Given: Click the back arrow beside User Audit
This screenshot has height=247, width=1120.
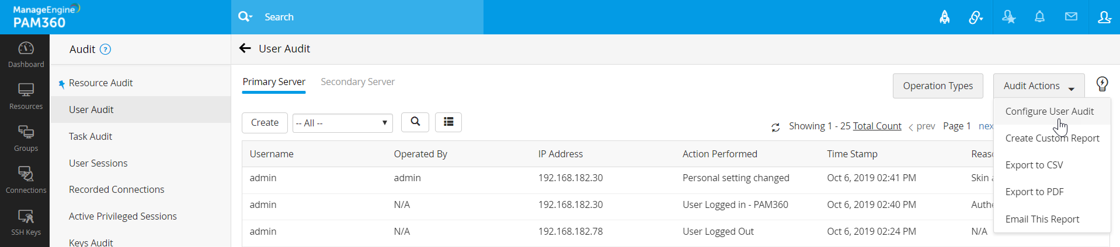Looking at the screenshot, I should [245, 48].
